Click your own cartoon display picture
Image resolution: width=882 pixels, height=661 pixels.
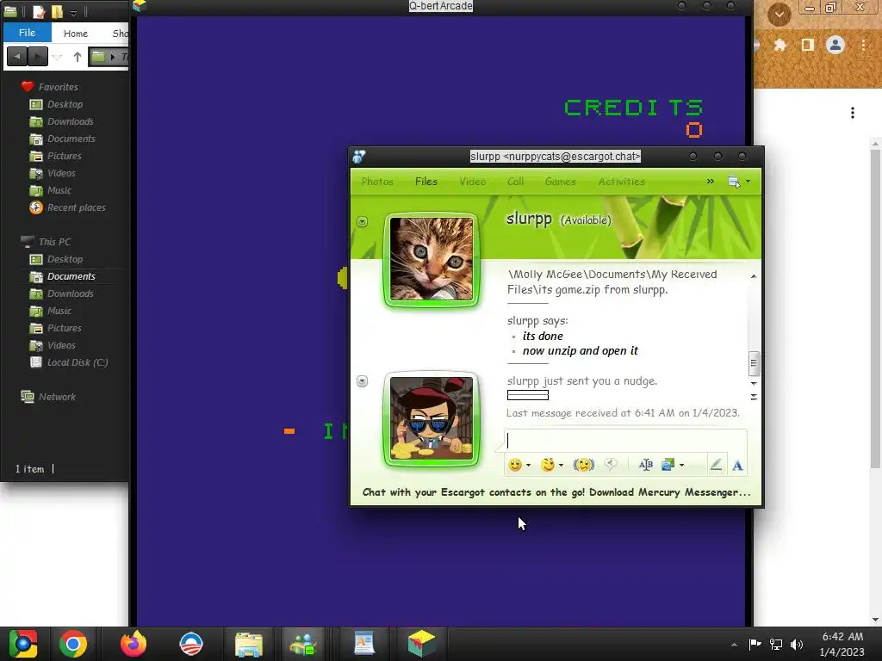(x=432, y=419)
